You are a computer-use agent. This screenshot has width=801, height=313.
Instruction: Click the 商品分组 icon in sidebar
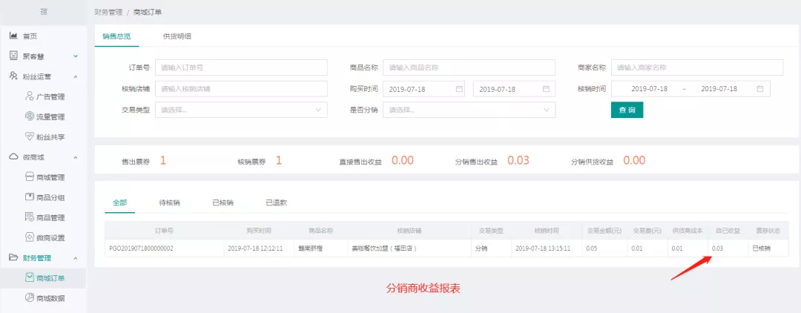click(x=30, y=197)
